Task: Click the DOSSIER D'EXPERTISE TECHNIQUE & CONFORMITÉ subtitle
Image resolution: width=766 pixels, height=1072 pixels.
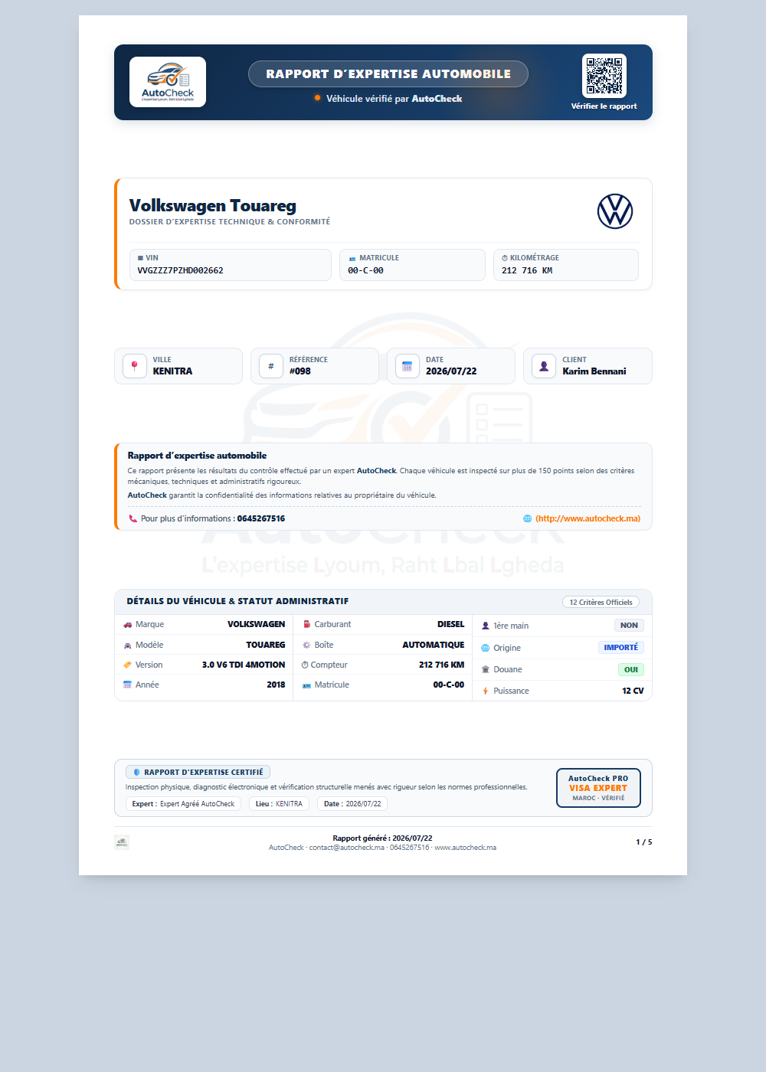Action: (x=230, y=222)
